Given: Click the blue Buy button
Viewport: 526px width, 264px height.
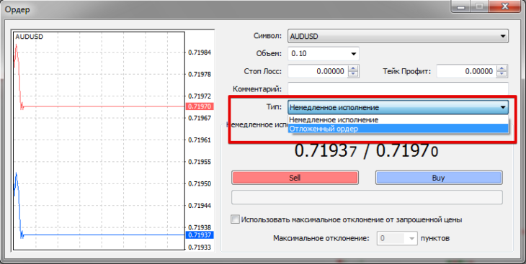Looking at the screenshot, I should 439,178.
